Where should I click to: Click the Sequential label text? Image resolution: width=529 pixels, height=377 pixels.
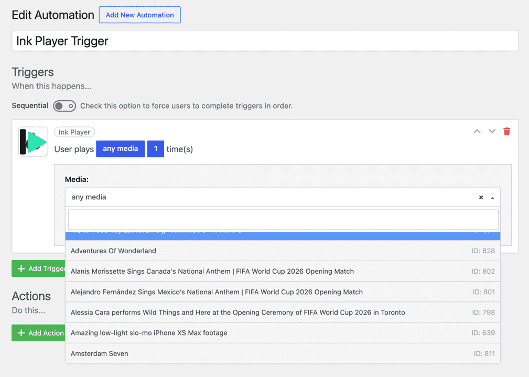[30, 105]
